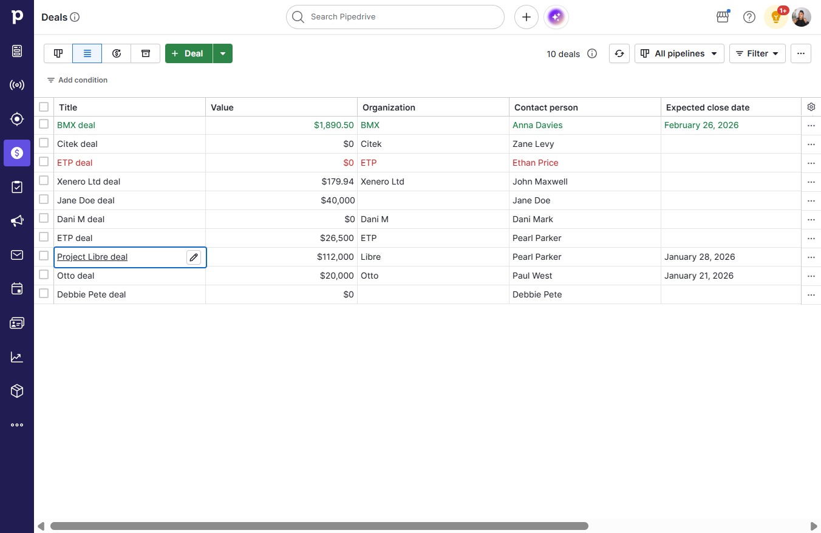Viewport: 821px width, 533px height.
Task: Check the Jane Doe deal checkbox
Action: [44, 199]
